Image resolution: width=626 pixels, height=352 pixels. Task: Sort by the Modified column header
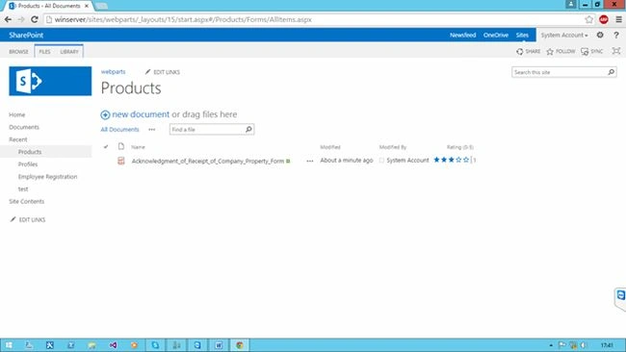330,147
